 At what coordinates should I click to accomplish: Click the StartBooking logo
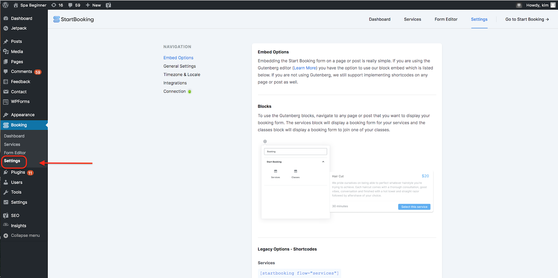pos(74,20)
